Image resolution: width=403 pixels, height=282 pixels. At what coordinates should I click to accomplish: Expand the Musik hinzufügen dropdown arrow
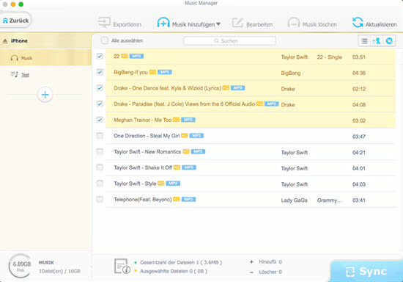pos(218,24)
